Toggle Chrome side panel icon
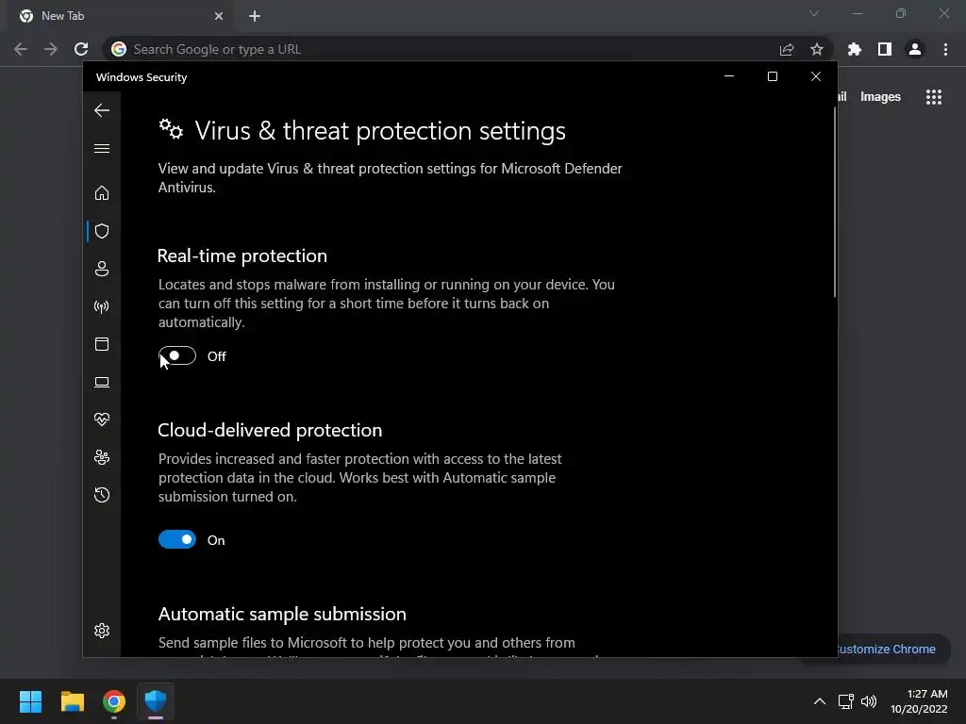 [885, 49]
